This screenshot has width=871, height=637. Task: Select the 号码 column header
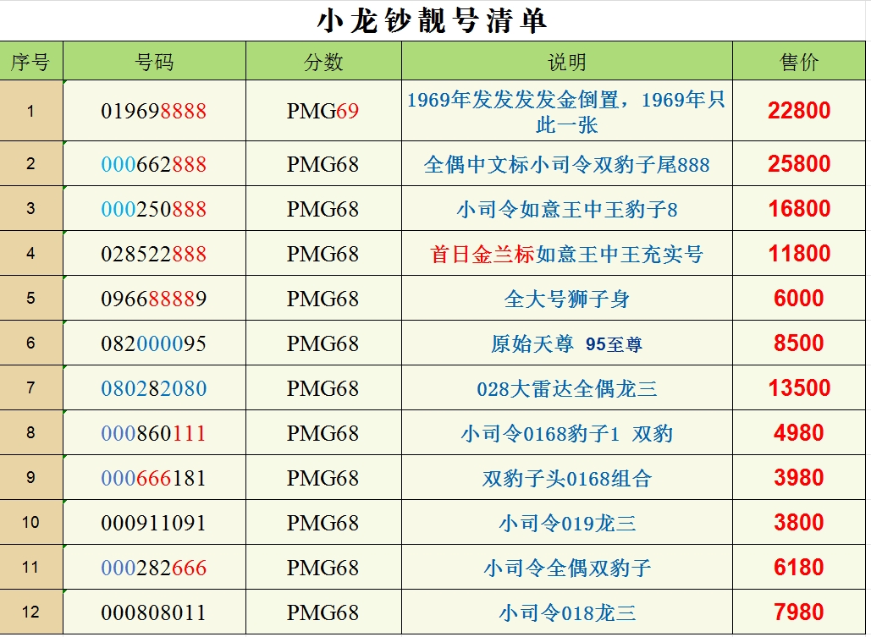point(154,62)
